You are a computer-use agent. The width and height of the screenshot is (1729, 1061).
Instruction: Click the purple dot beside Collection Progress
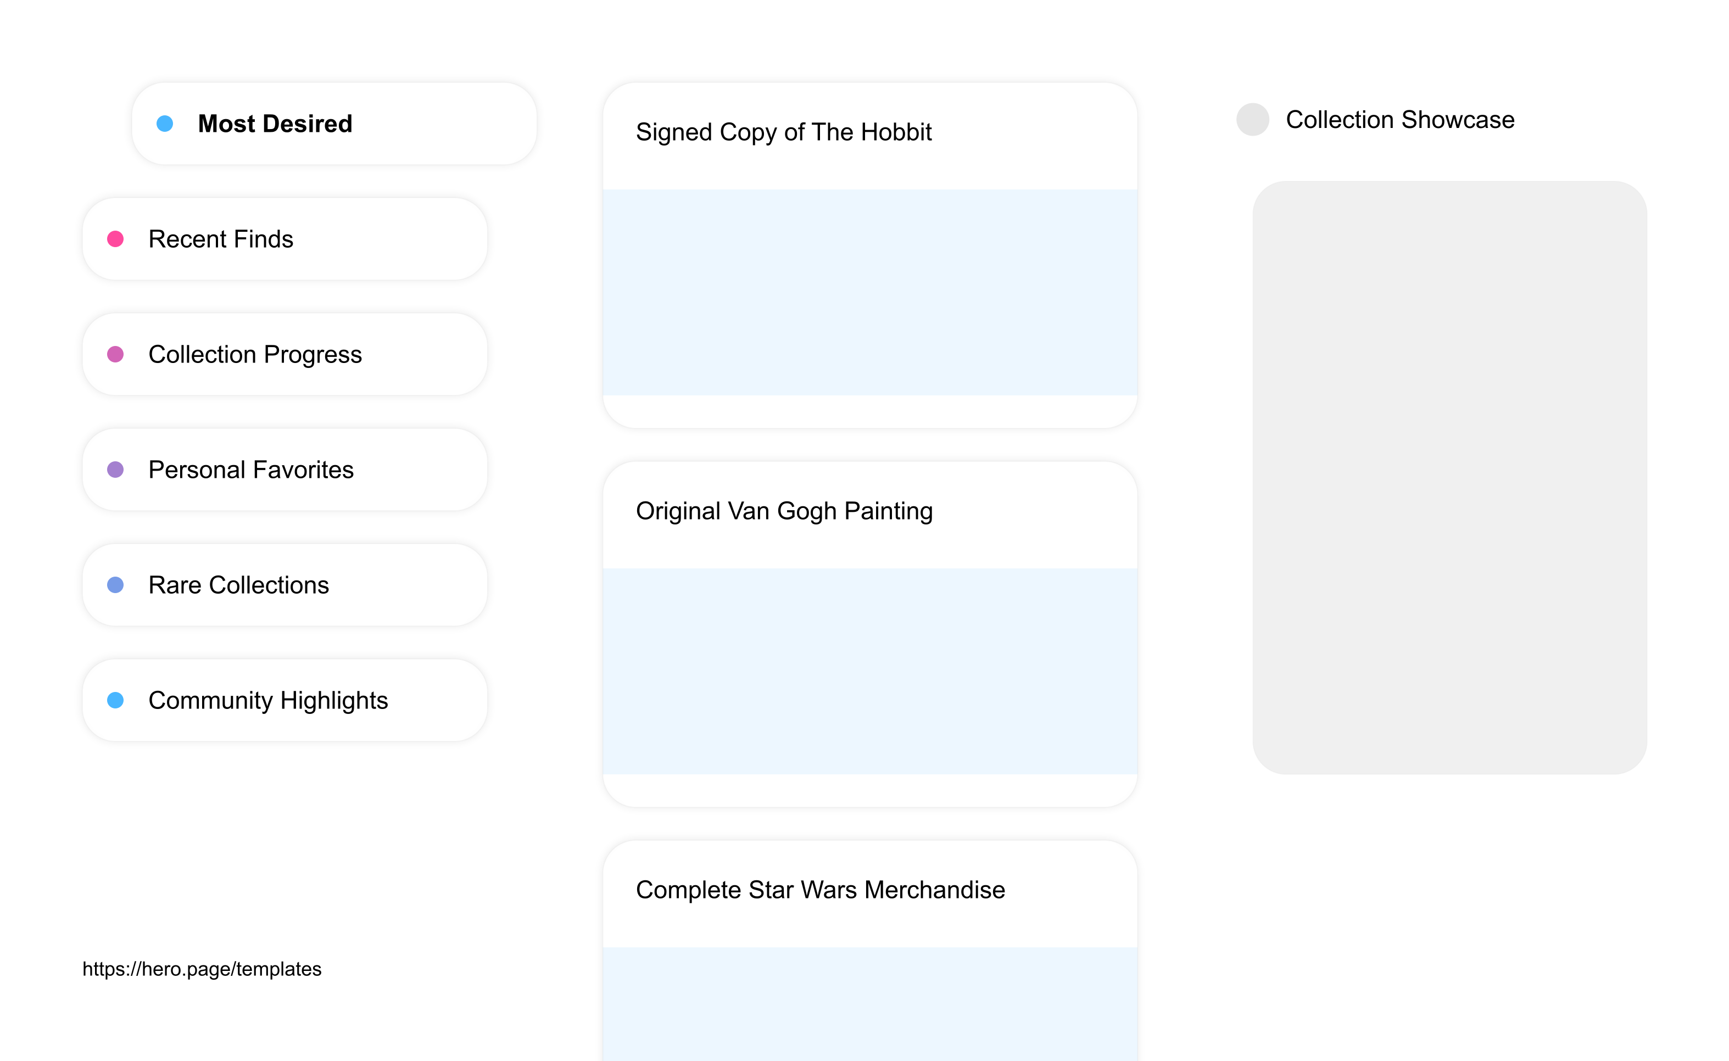(115, 354)
